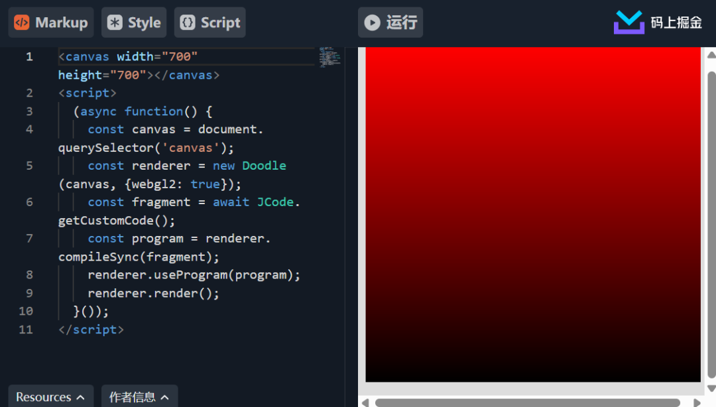
Task: Click the Resources chevron arrow
Action: (80, 398)
